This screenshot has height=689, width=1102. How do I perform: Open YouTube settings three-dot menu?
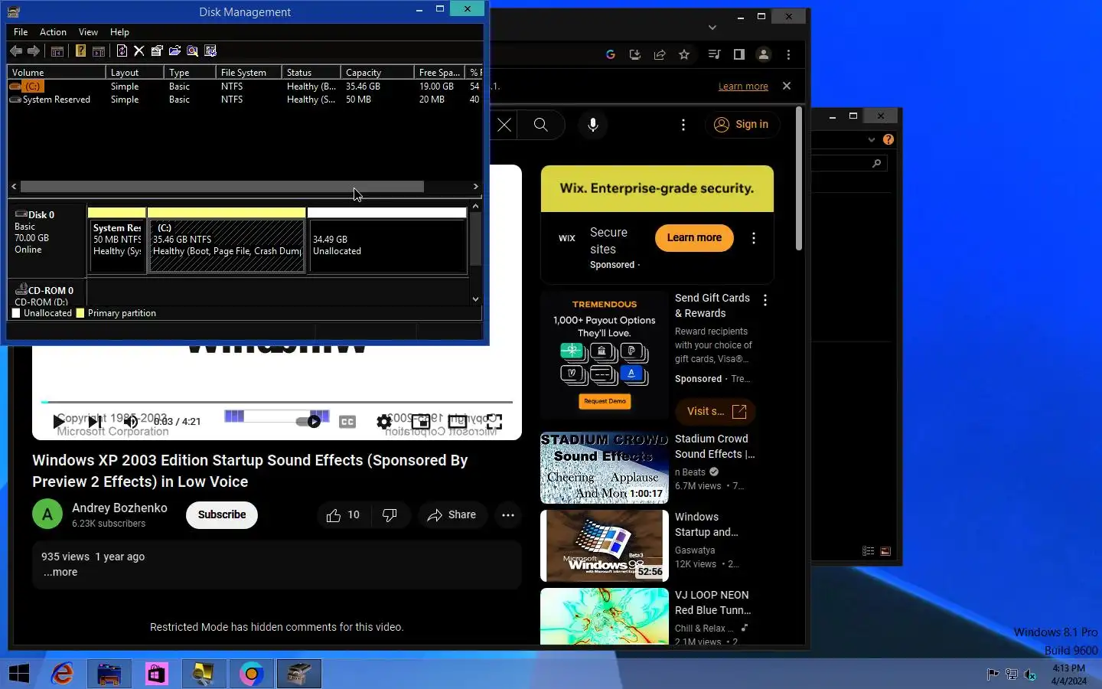point(683,125)
